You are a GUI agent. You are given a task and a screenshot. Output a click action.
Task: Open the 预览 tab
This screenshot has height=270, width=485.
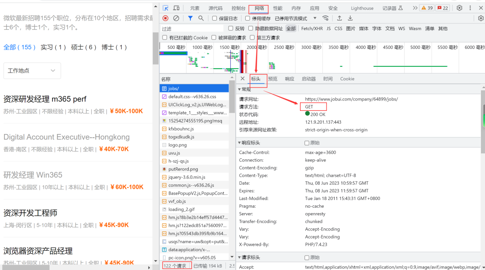pyautogui.click(x=273, y=79)
